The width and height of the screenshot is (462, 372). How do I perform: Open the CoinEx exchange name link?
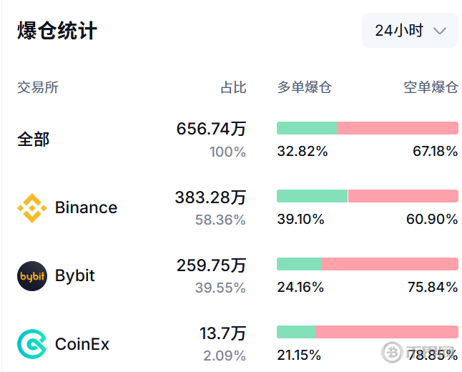(82, 344)
